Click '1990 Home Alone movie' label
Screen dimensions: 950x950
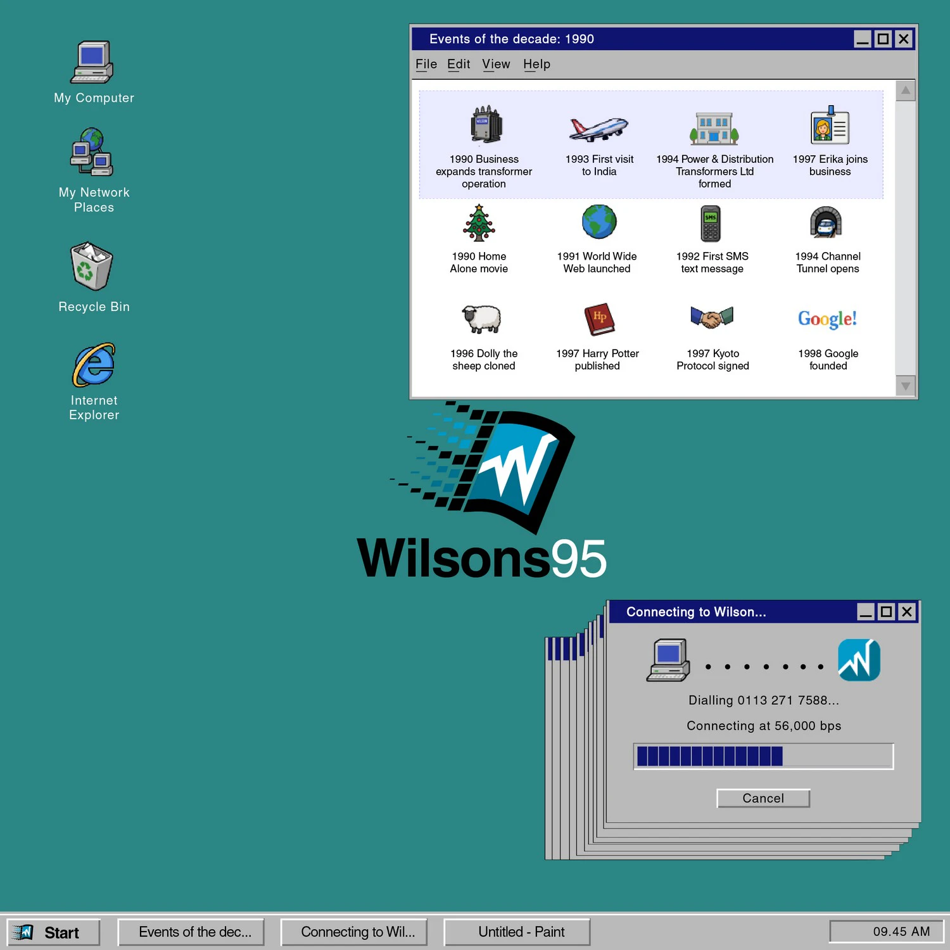(479, 262)
